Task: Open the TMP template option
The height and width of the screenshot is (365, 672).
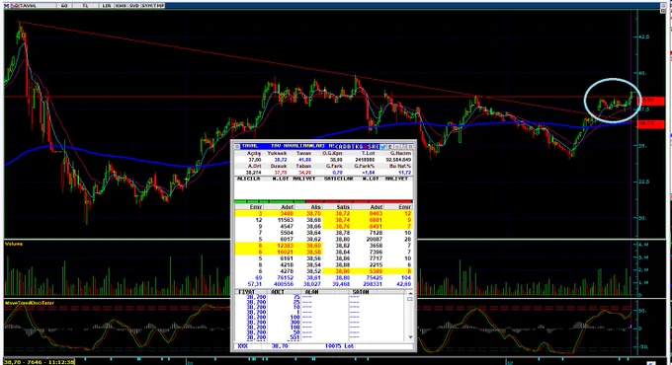Action: coord(158,6)
